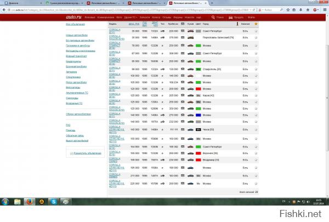Click orange favorites star in table header
Image resolution: width=329 pixels, height=222 pixels.
tap(256, 24)
